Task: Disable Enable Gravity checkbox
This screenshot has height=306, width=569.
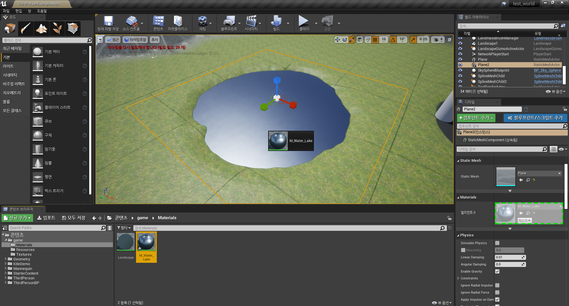Action: pyautogui.click(x=497, y=271)
